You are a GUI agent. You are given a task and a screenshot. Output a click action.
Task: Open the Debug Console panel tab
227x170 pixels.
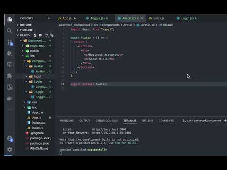pyautogui.click(x=106, y=121)
